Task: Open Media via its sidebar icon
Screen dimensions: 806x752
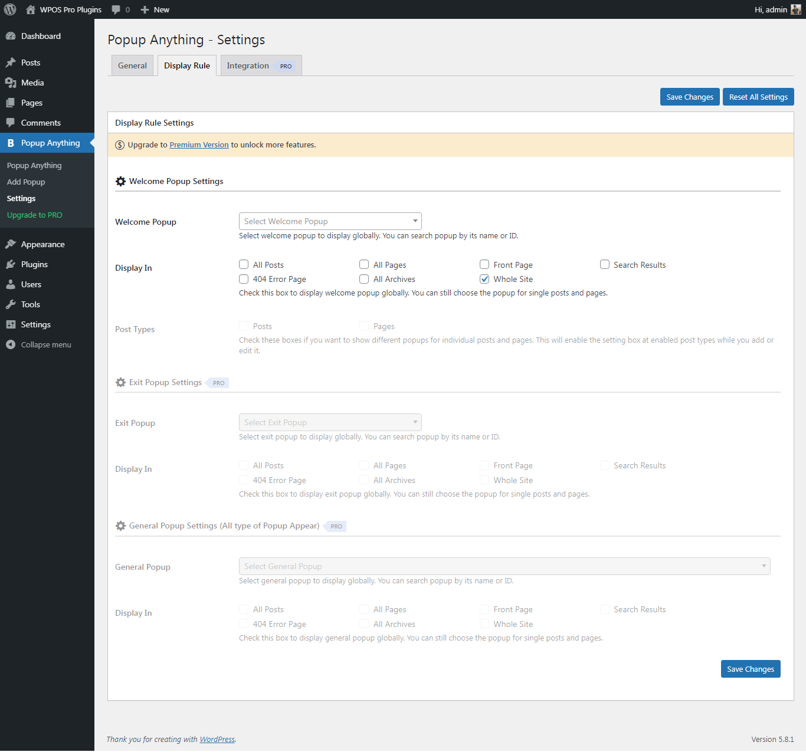Action: (x=11, y=83)
